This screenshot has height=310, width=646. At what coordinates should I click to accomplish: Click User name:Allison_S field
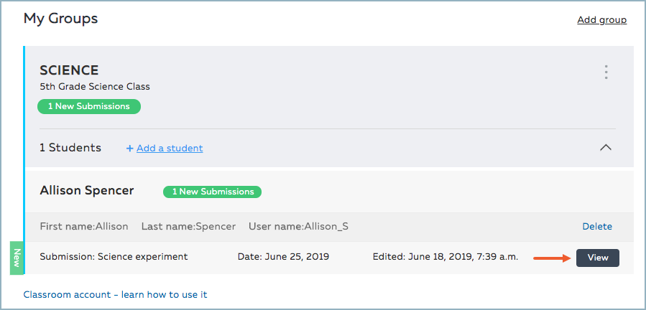click(x=298, y=226)
